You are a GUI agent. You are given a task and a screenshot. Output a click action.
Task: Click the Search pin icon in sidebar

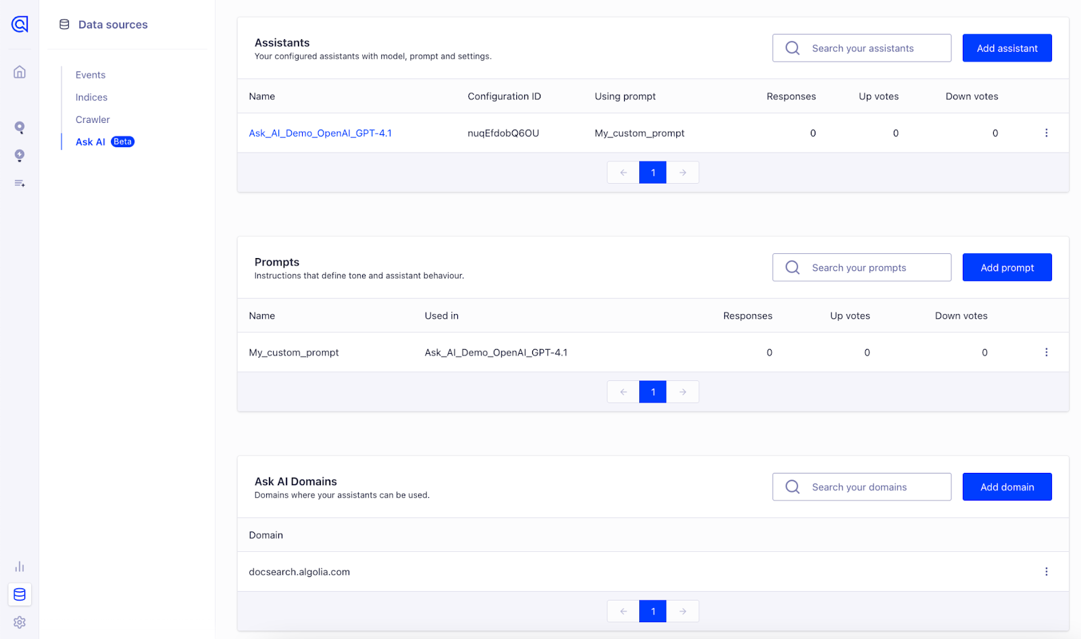click(20, 128)
